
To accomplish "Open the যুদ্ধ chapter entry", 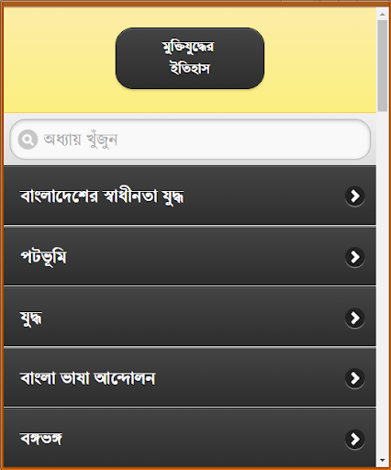I will click(x=190, y=318).
